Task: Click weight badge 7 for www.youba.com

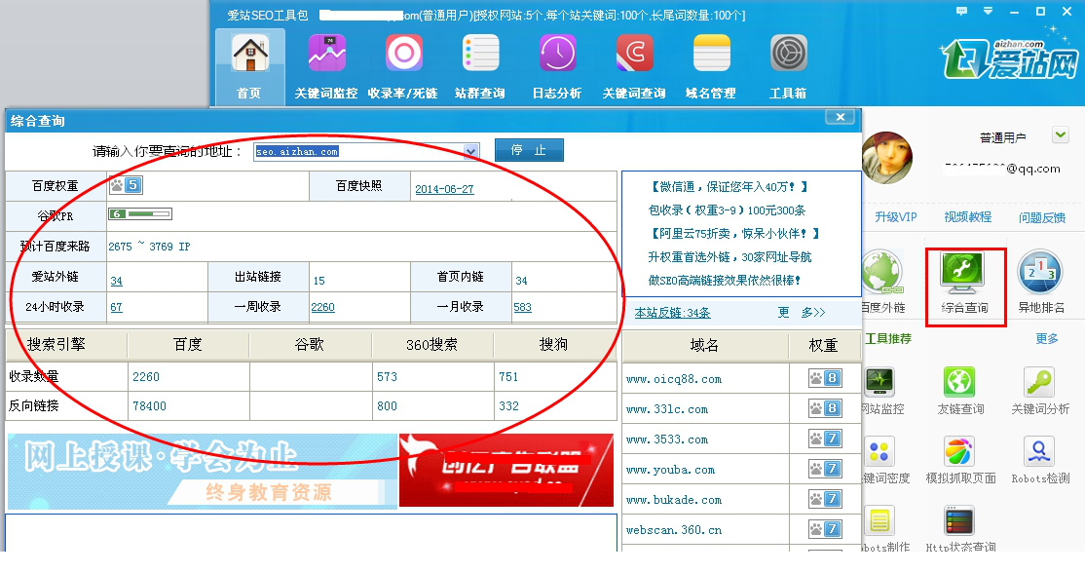Action: [825, 469]
